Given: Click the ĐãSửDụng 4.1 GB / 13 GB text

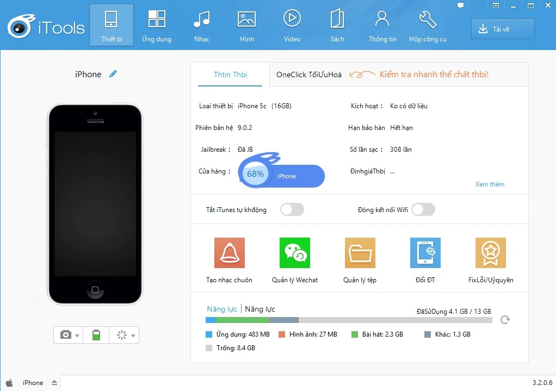Looking at the screenshot, I should tap(454, 311).
